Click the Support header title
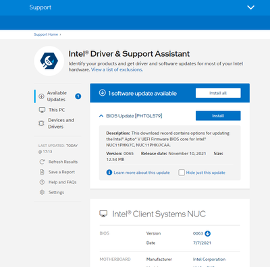 [x=40, y=7]
